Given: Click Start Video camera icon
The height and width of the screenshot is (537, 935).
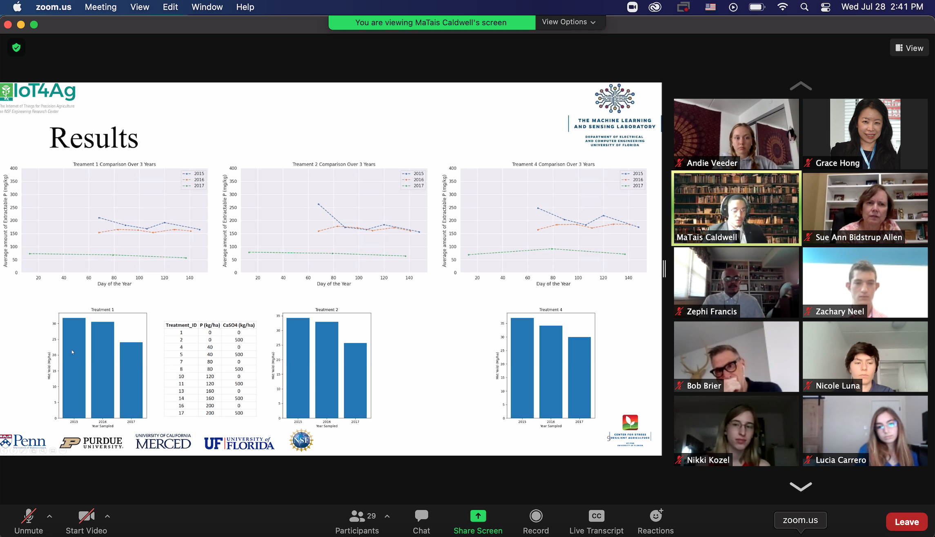Looking at the screenshot, I should pos(87,516).
